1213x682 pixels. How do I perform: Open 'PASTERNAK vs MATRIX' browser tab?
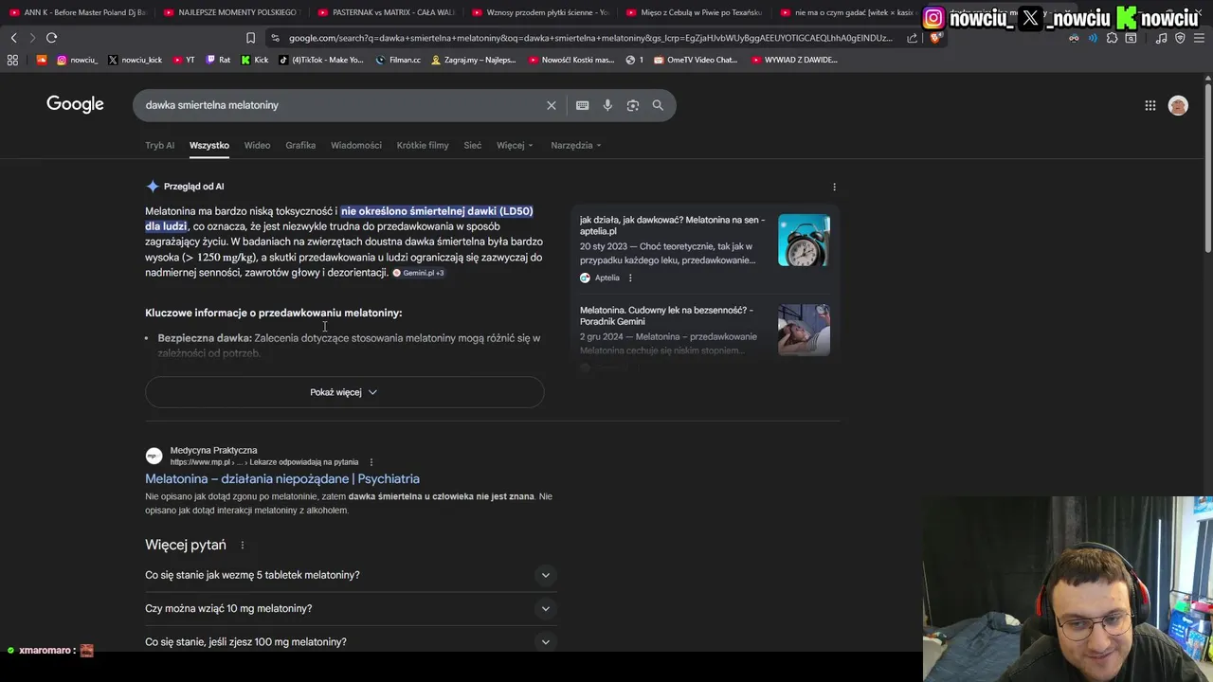point(387,12)
